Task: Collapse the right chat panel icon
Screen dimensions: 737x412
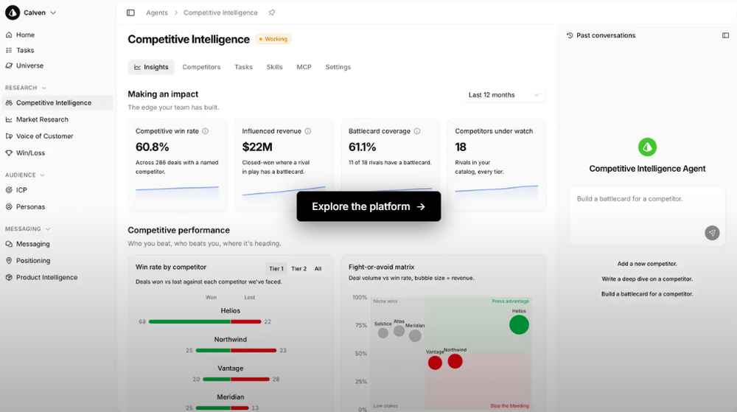Action: click(726, 35)
